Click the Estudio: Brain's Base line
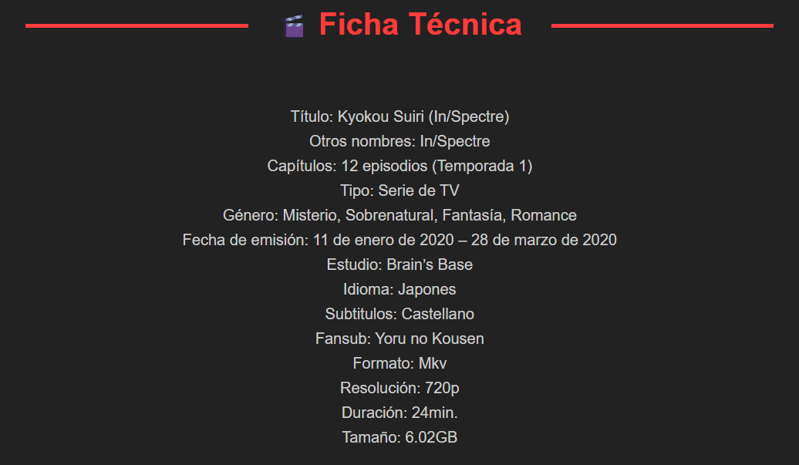The height and width of the screenshot is (465, 799). (399, 265)
